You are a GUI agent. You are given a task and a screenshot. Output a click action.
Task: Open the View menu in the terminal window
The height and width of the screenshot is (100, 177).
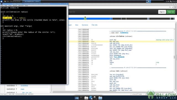point(10,6)
